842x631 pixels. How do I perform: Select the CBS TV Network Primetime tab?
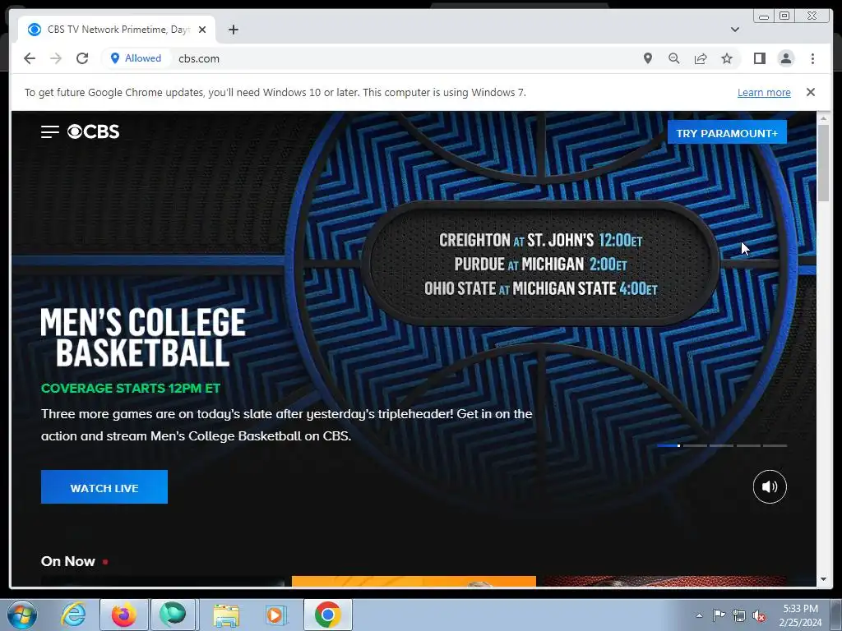click(117, 30)
